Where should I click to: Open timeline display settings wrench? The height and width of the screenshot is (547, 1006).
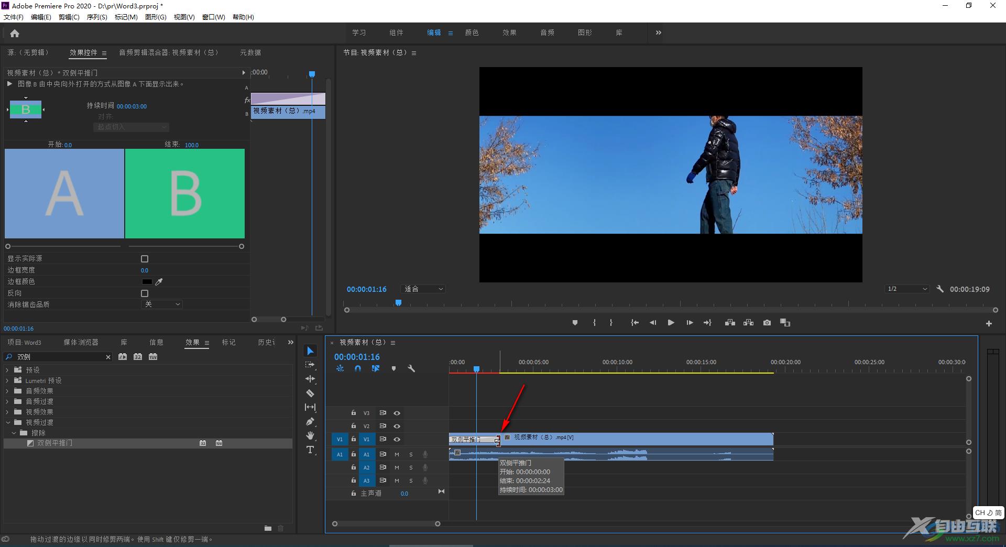(411, 368)
